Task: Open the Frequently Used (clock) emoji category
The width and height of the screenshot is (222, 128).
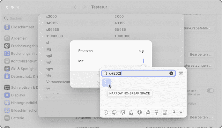Action: [106, 112]
